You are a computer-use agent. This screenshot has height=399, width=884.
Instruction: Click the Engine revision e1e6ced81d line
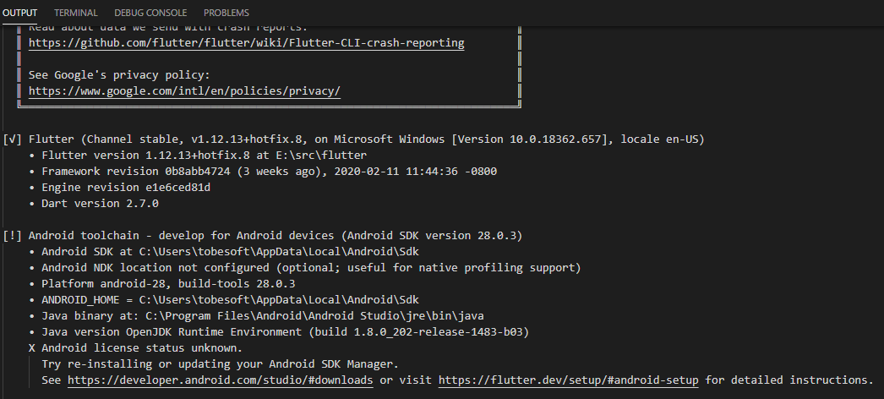click(119, 187)
